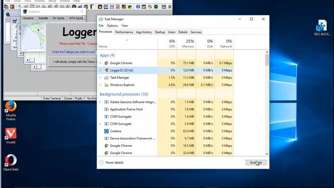Click the Task Manager vertical scrollbar thumb
334x188 pixels.
tap(267, 60)
